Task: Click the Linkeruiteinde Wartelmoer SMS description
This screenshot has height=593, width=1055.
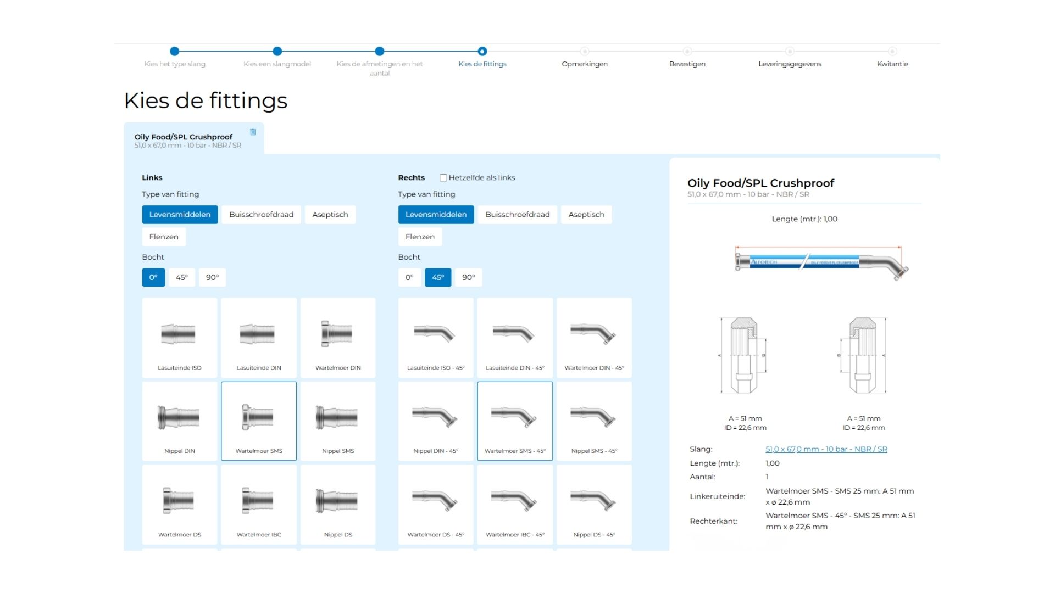Action: pyautogui.click(x=840, y=496)
